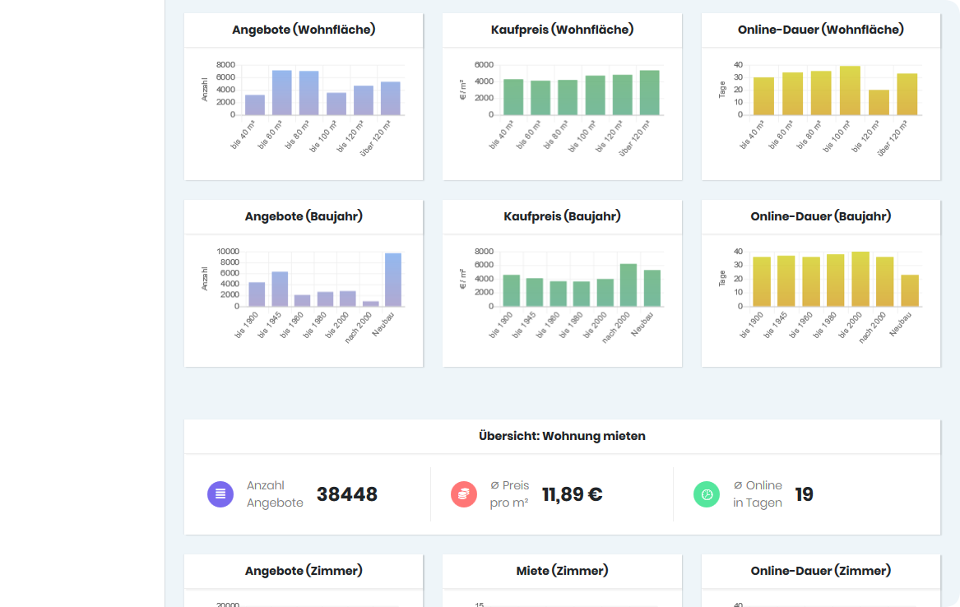Screen dimensions: 960x607
Task: Click the red coins icon beside Preis pro m²
Action: [464, 494]
